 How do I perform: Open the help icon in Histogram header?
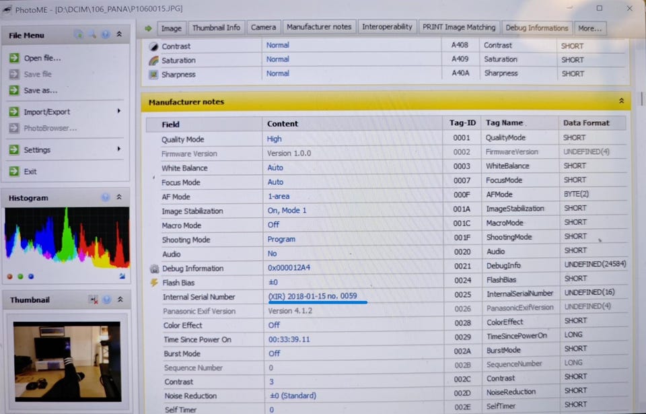coord(106,197)
